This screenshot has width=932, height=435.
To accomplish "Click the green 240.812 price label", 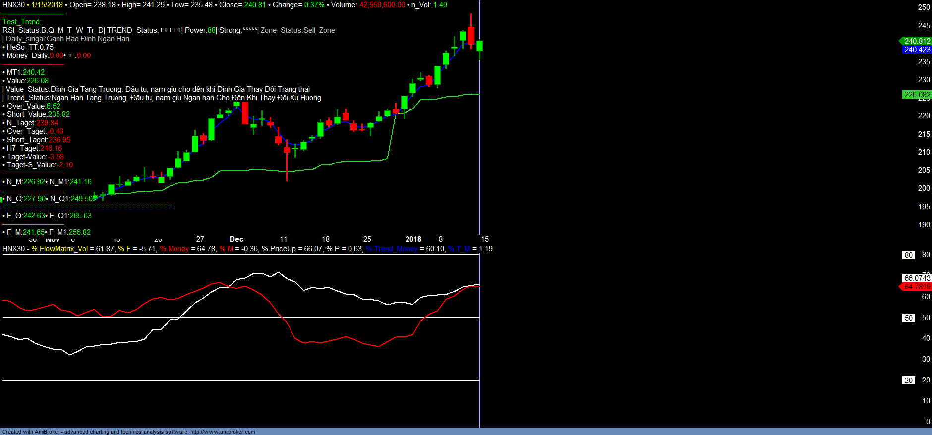I will tap(917, 41).
